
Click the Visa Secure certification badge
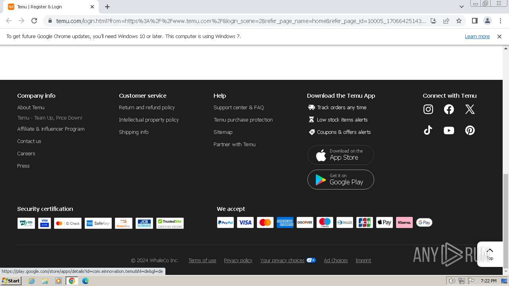click(x=45, y=223)
